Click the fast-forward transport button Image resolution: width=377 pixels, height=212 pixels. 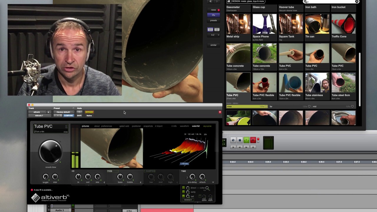coord(246,147)
